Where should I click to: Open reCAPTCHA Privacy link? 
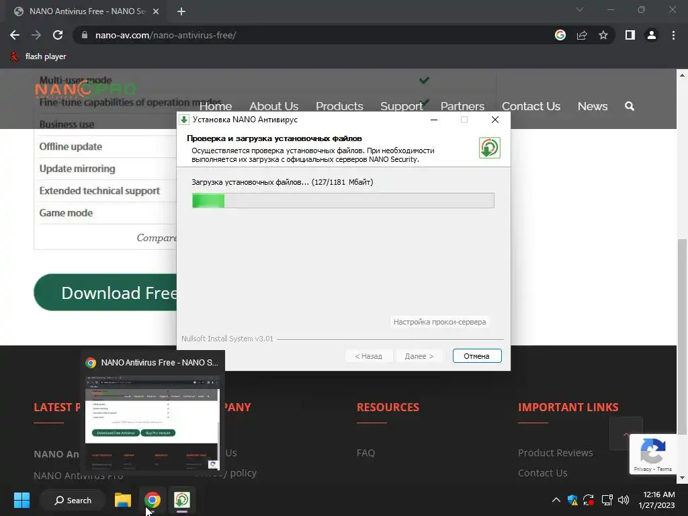pos(642,469)
